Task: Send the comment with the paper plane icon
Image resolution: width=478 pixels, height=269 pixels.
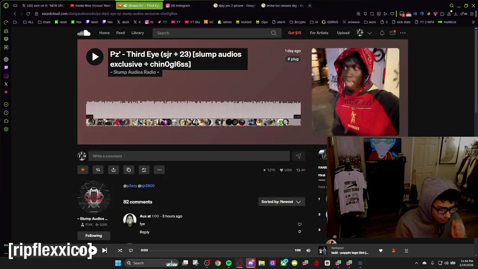Action: tap(298, 156)
